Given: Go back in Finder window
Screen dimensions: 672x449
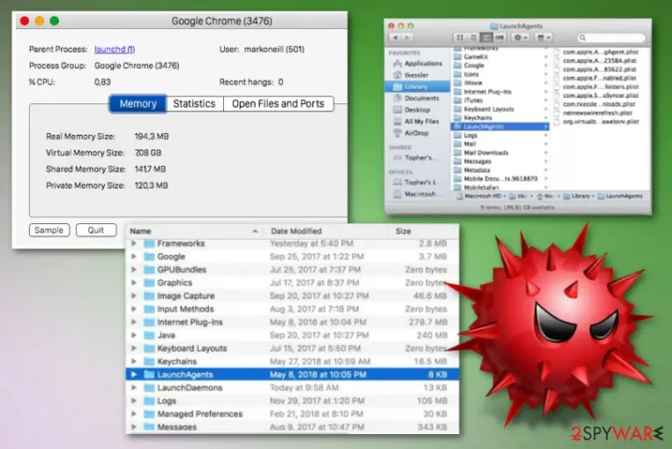Looking at the screenshot, I should click(x=395, y=38).
